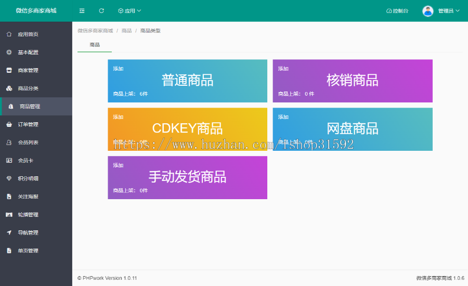Click the gear icon for 基本配置
This screenshot has height=286, width=468.
[9, 53]
